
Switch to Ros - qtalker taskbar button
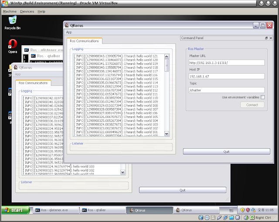pos(102,210)
